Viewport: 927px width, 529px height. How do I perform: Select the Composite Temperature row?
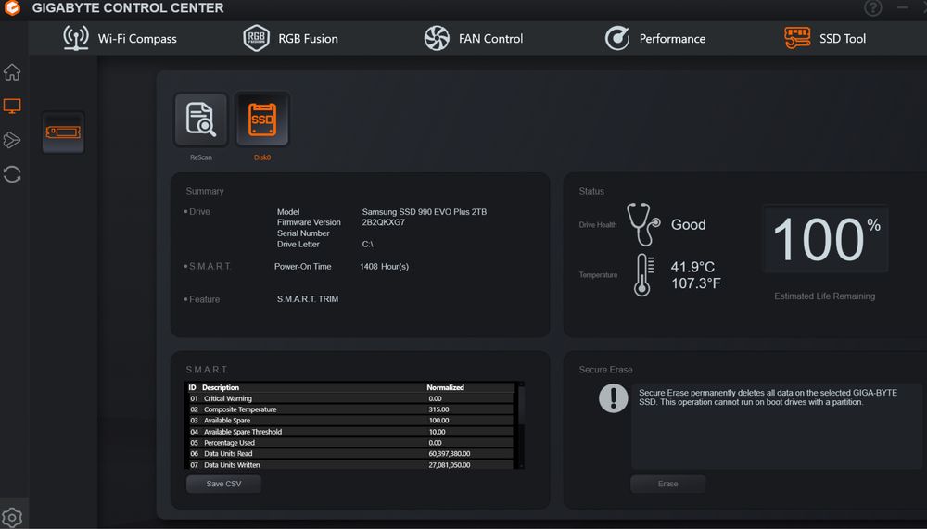click(x=351, y=409)
